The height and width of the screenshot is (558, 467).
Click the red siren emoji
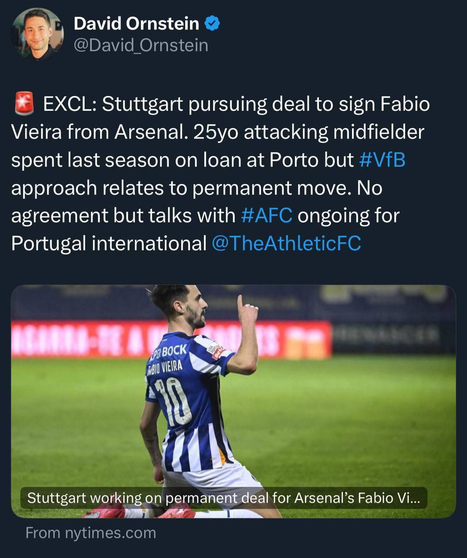[24, 104]
